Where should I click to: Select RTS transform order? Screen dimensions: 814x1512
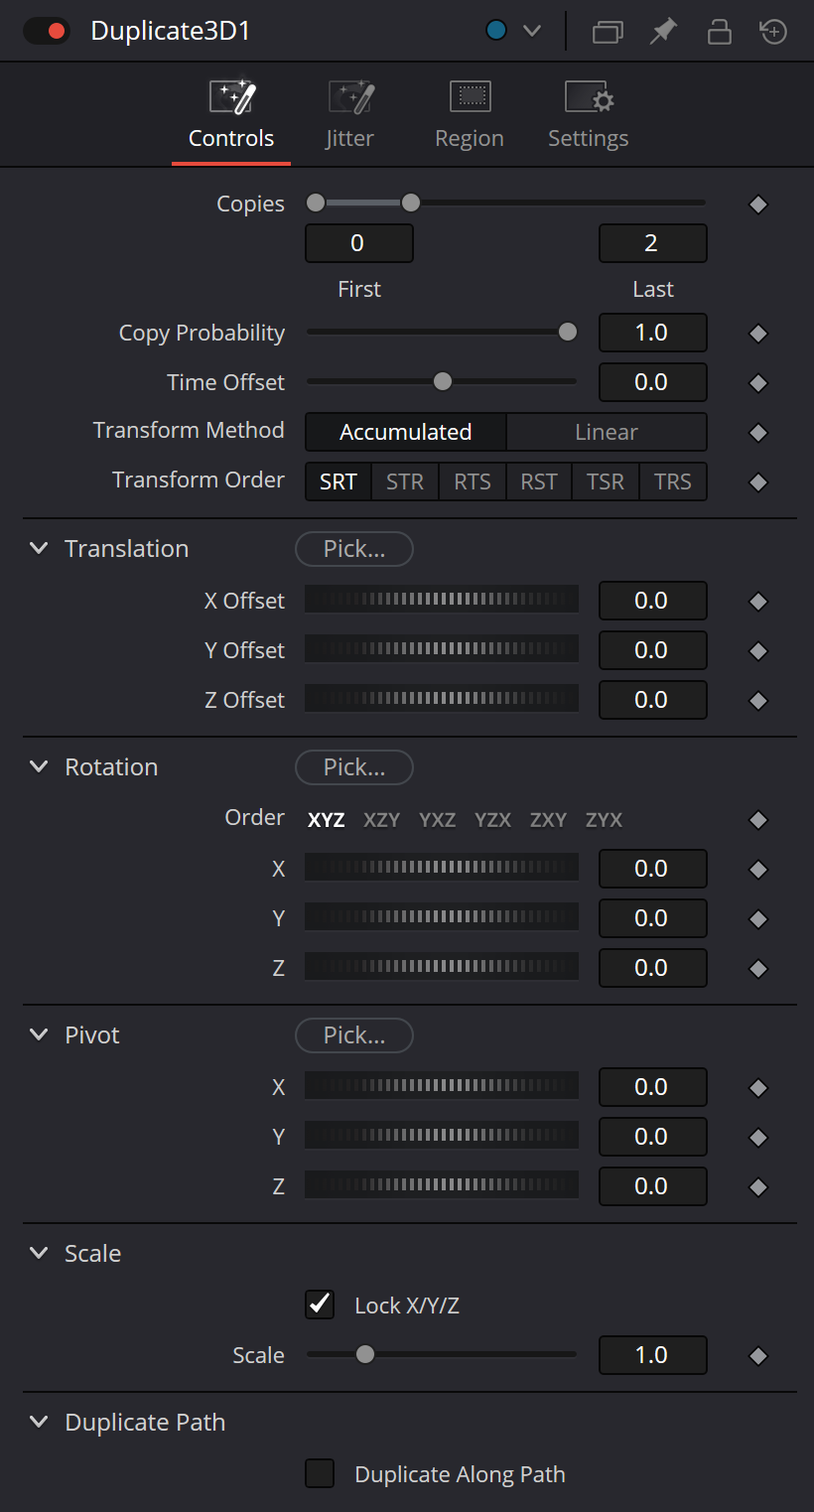tap(473, 481)
